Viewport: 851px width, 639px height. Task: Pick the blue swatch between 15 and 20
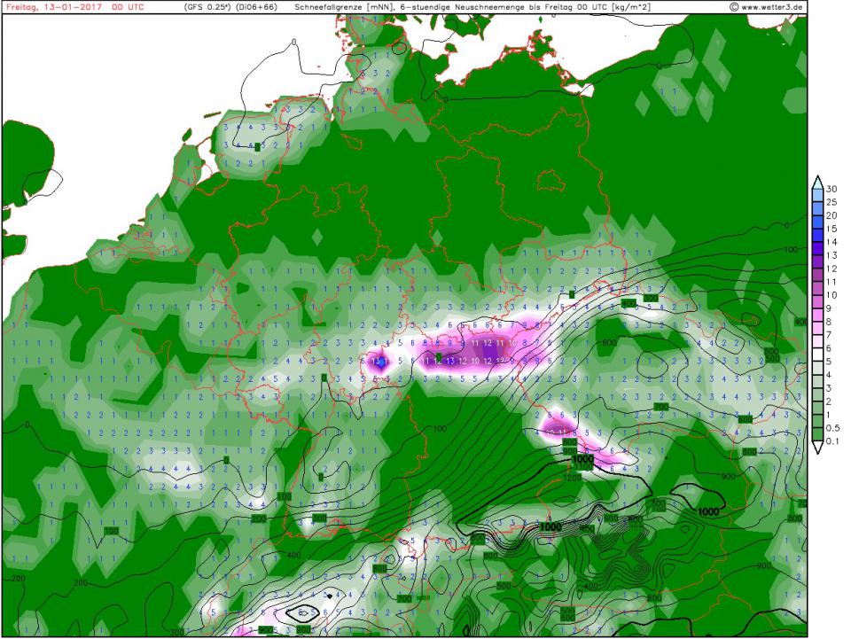(817, 222)
